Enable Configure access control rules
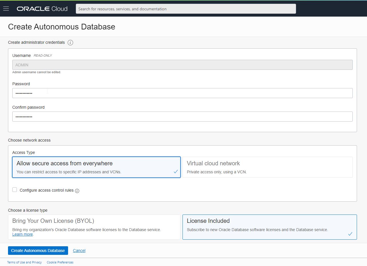 pyautogui.click(x=15, y=189)
